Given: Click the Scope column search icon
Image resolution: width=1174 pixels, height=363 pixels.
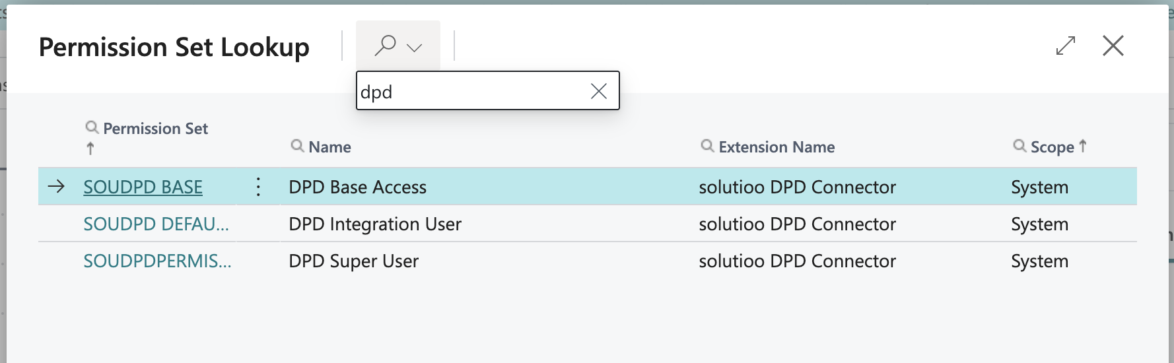Looking at the screenshot, I should pyautogui.click(x=1020, y=146).
